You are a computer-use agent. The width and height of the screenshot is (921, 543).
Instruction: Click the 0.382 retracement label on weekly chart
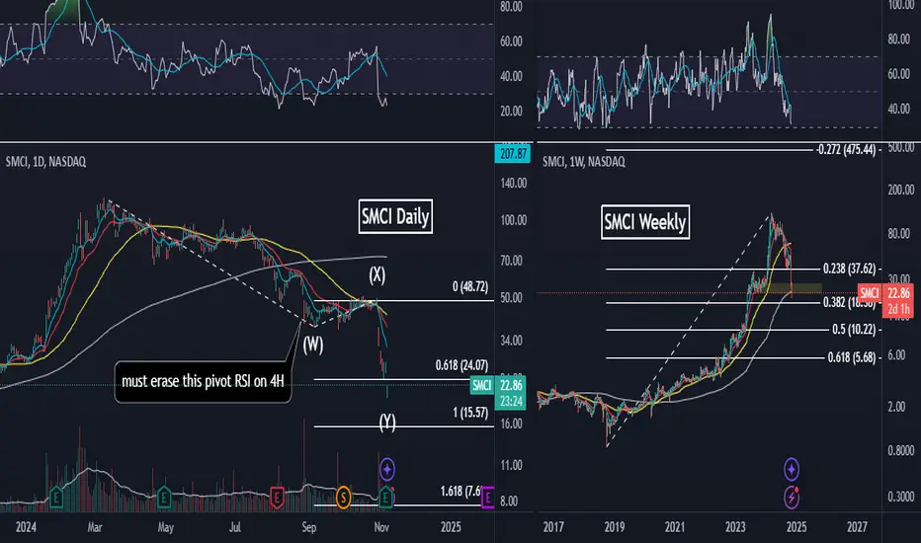[849, 302]
